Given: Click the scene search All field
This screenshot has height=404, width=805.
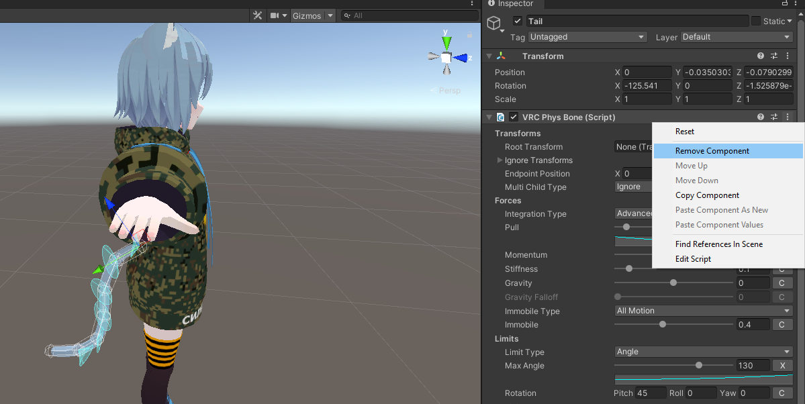Looking at the screenshot, I should [410, 15].
